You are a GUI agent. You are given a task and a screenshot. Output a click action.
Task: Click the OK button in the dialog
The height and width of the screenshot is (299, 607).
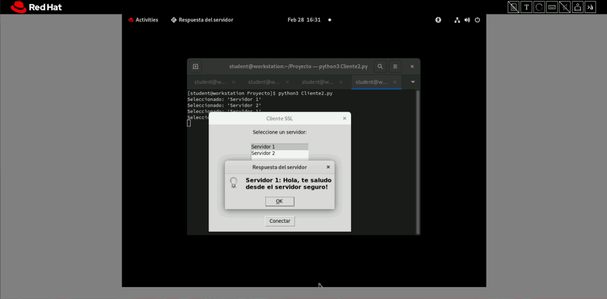click(x=280, y=201)
